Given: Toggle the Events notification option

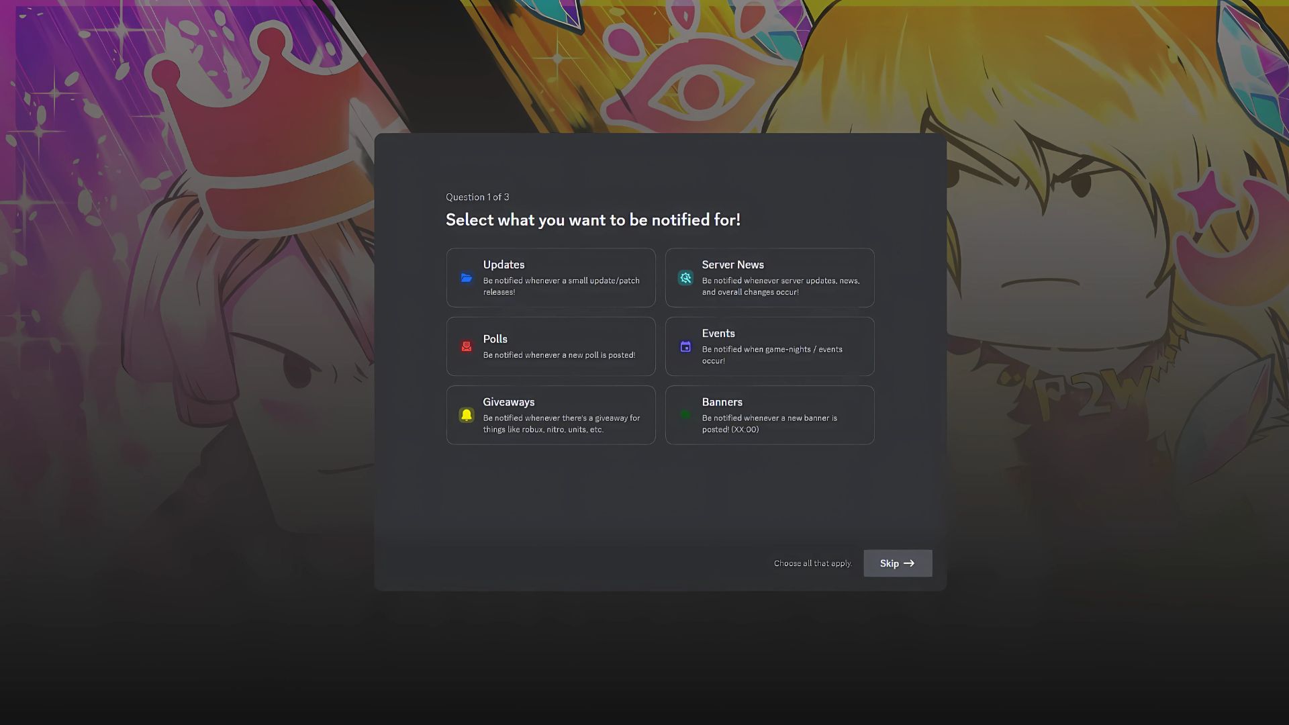Looking at the screenshot, I should [769, 346].
